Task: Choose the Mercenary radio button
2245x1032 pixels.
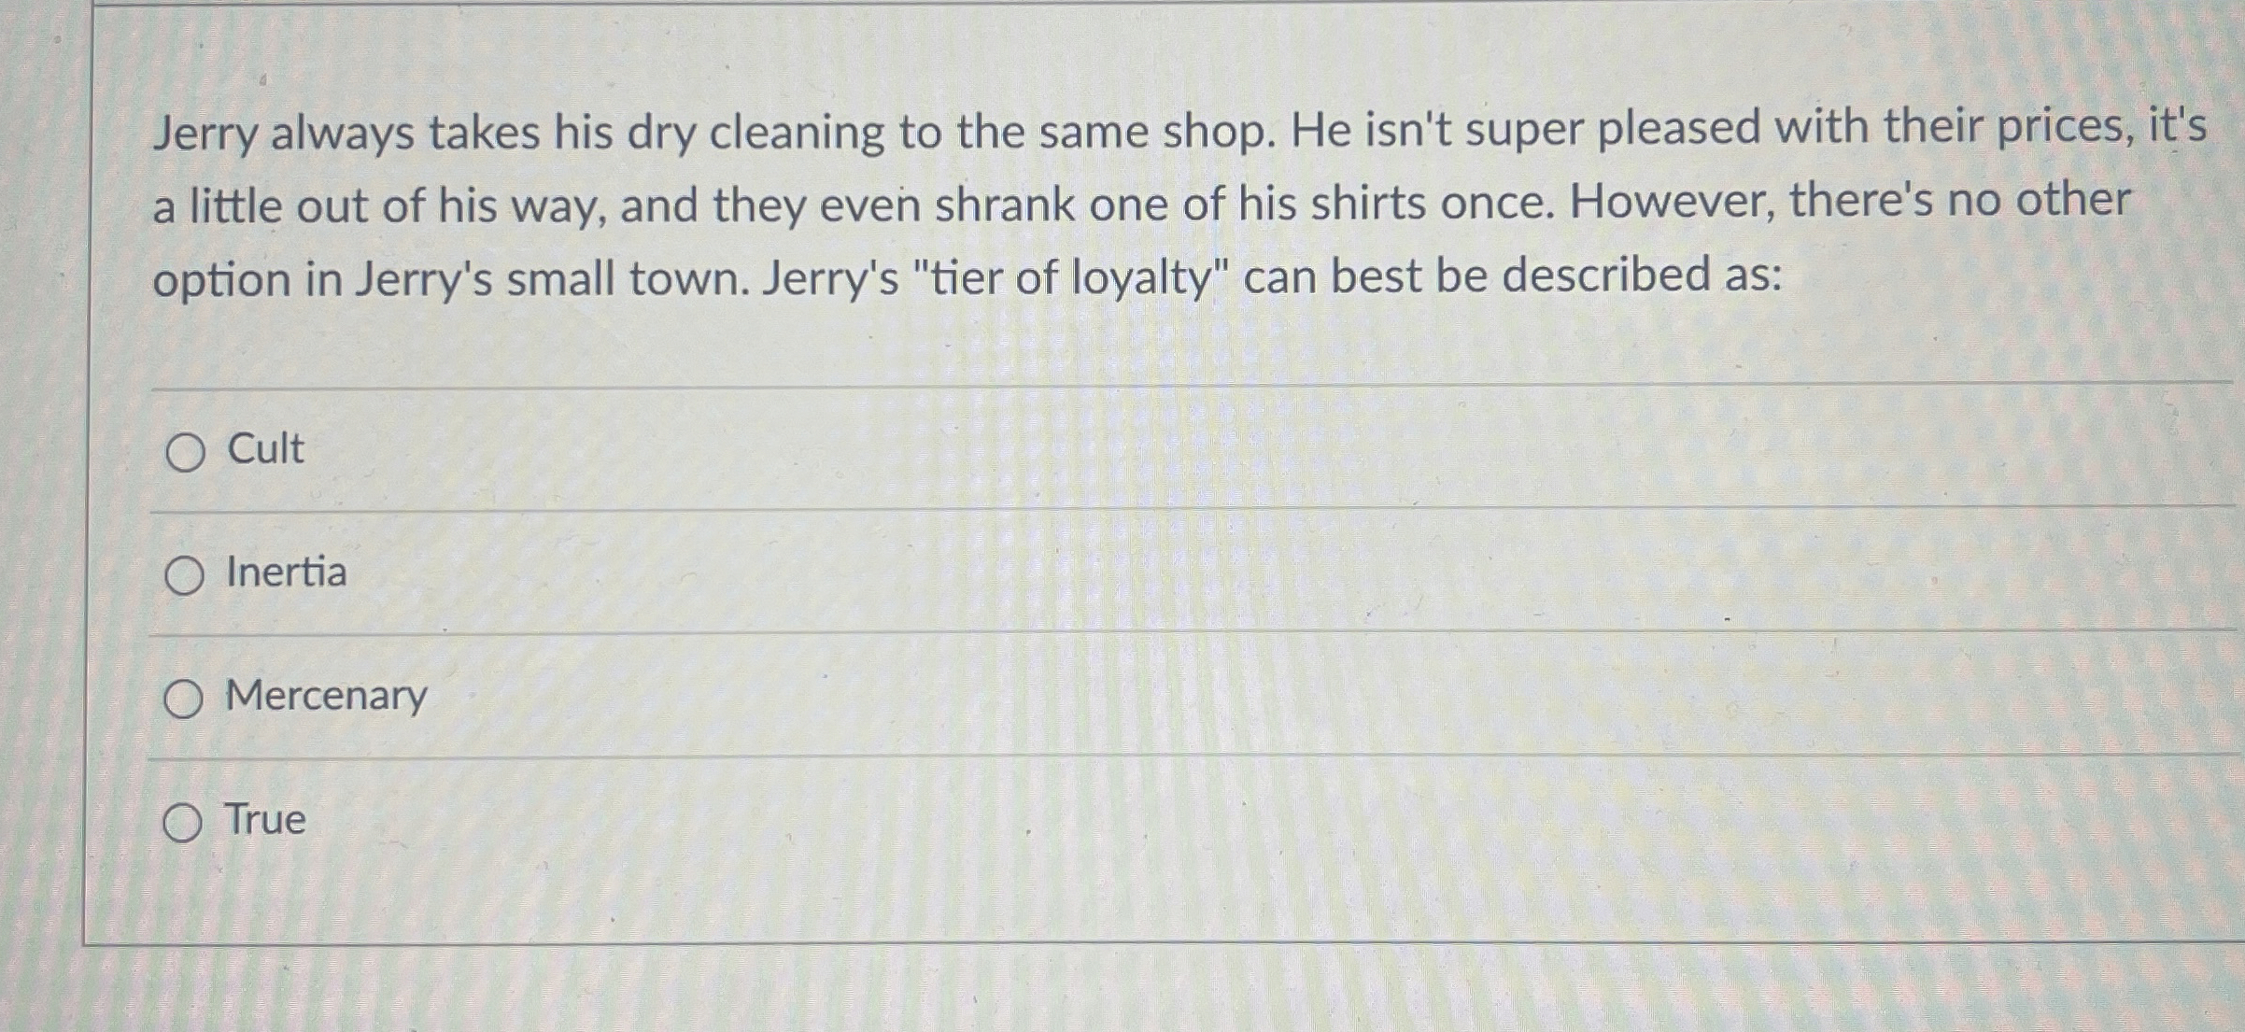Action: coord(183,699)
